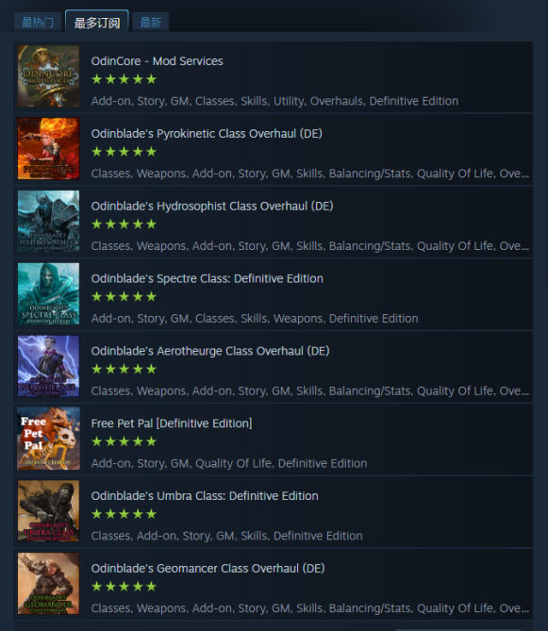Viewport: 548px width, 631px height.
Task: Select the Hydrosophist Class Overhaul thumbnail
Action: 49,221
